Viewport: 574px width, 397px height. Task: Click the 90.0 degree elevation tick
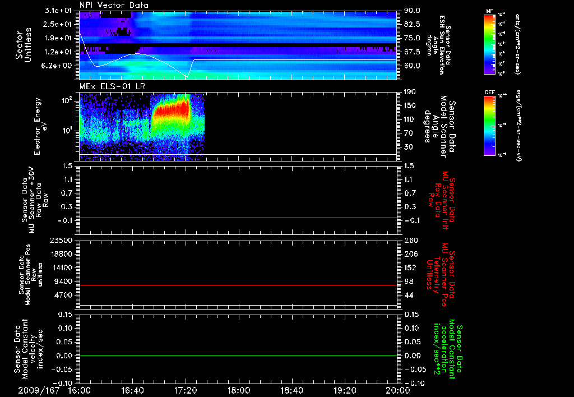(x=412, y=11)
